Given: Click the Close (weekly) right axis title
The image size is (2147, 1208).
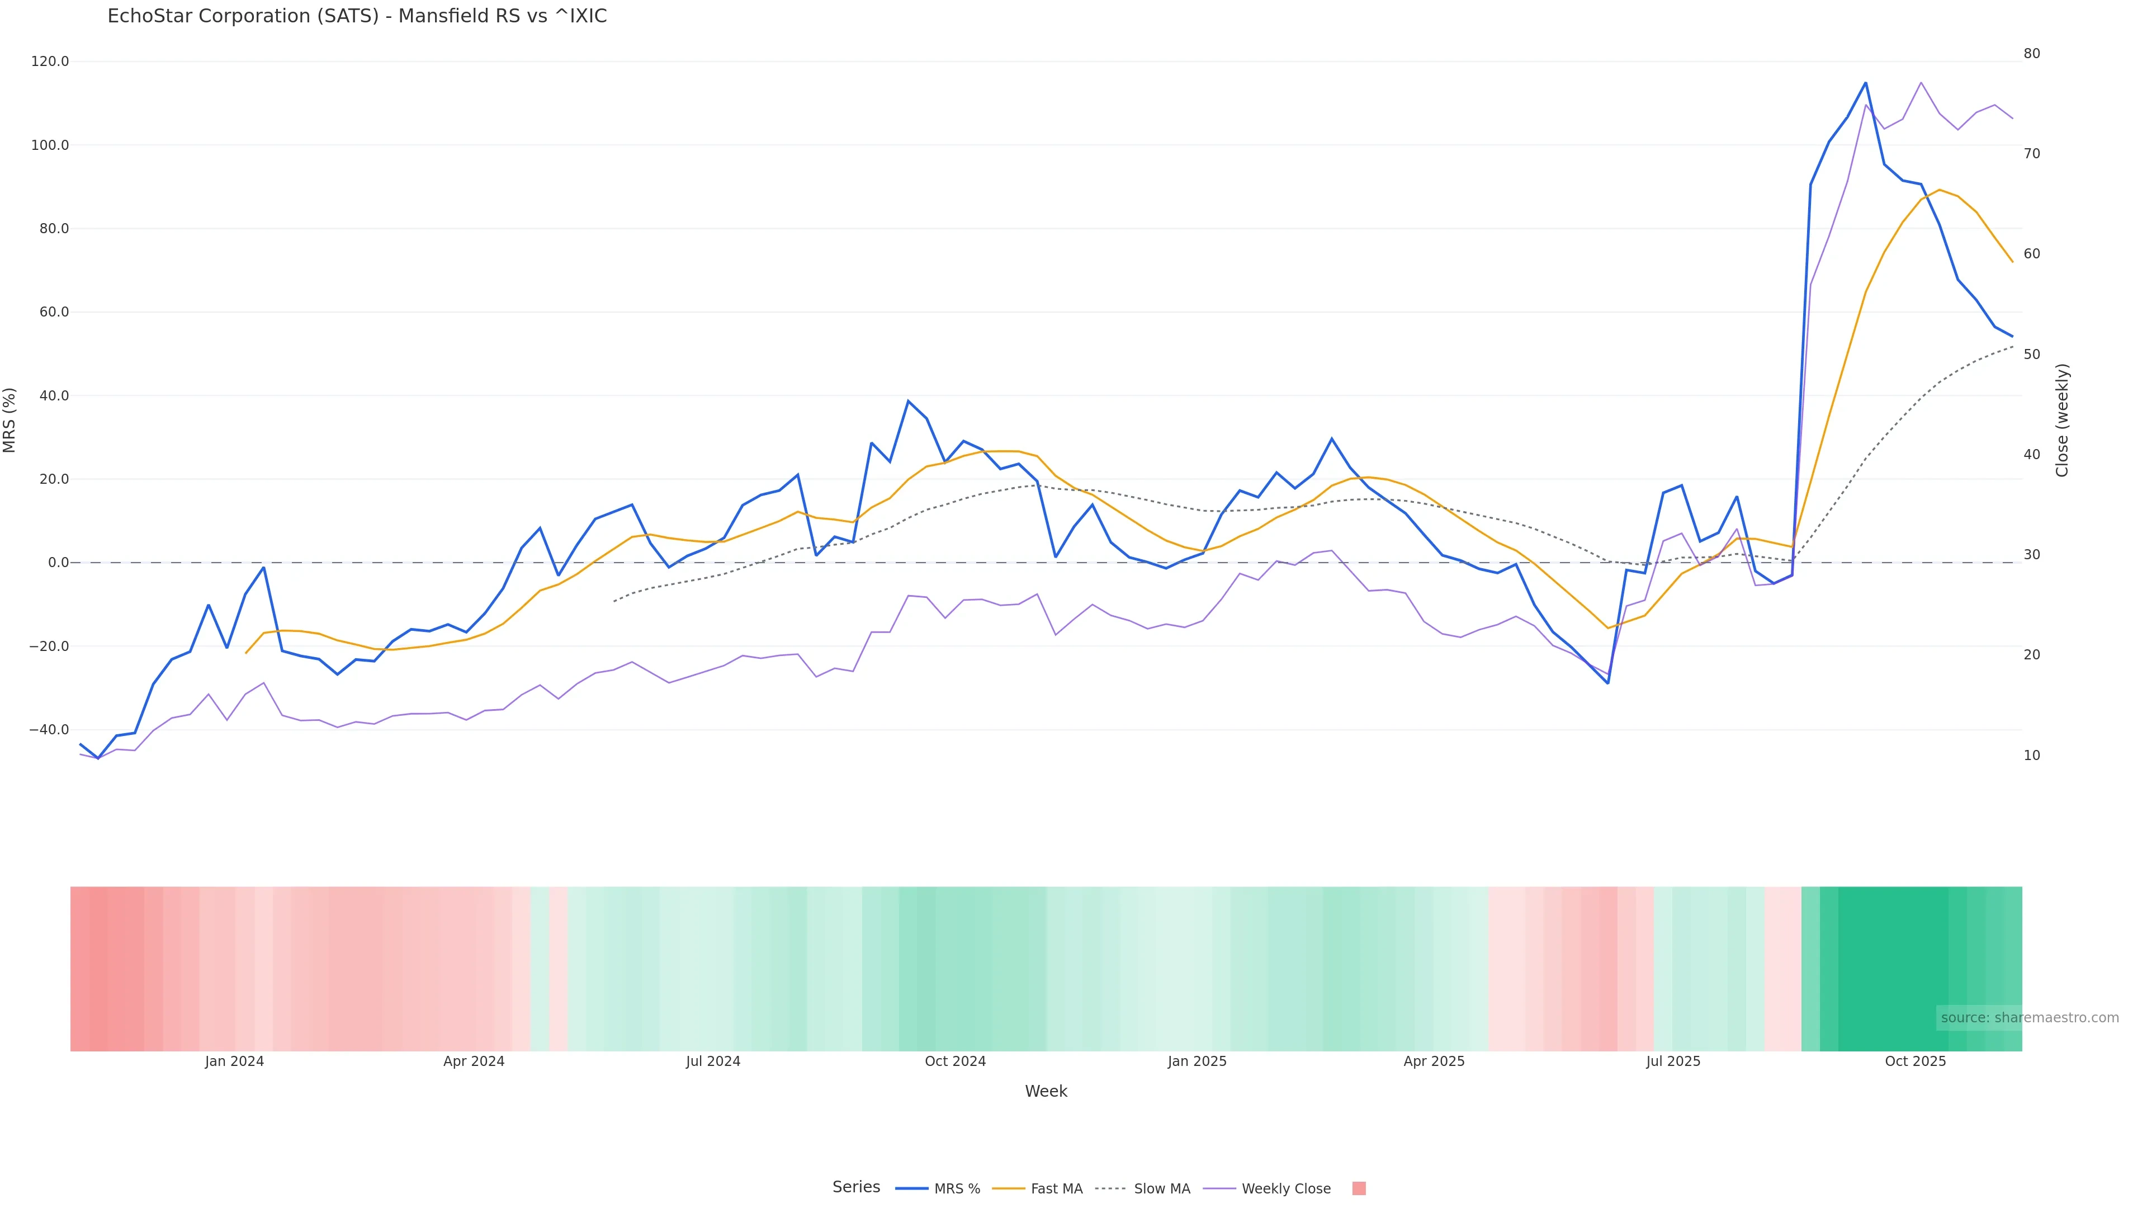Looking at the screenshot, I should coord(2062,420).
